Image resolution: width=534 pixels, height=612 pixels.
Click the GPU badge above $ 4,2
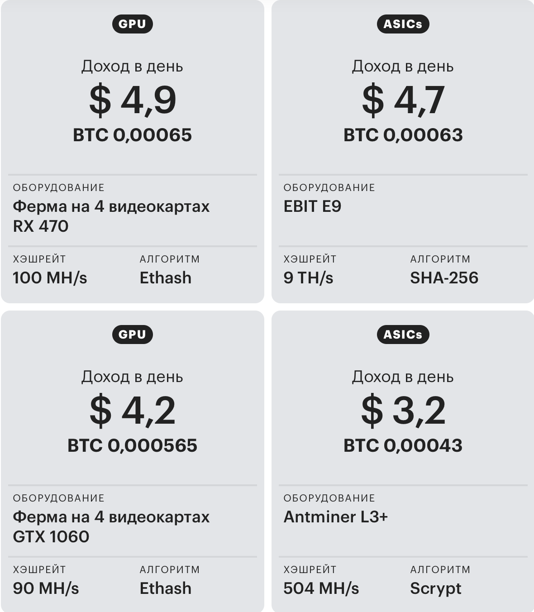click(132, 335)
